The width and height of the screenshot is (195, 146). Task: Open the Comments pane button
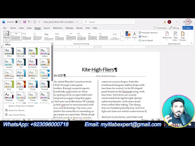tap(161, 28)
